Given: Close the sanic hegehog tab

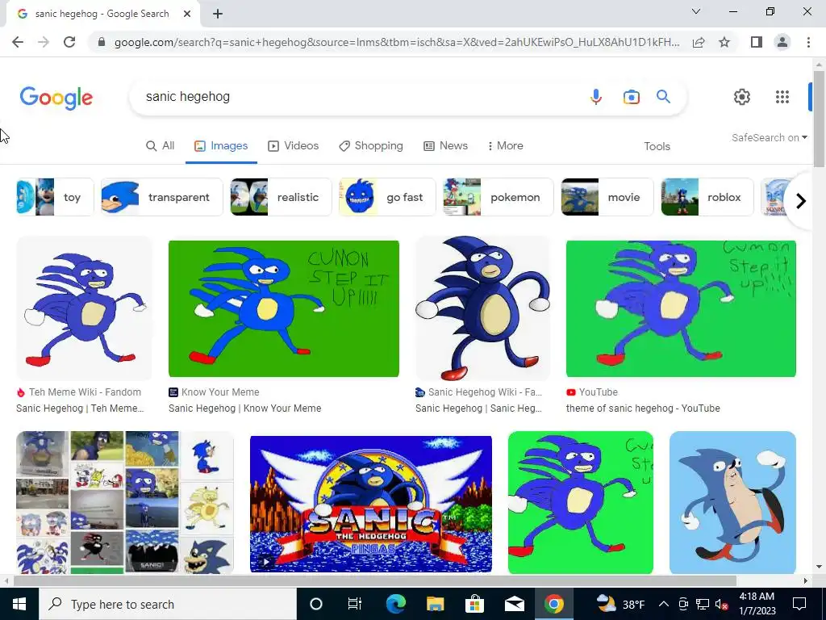Looking at the screenshot, I should [187, 15].
